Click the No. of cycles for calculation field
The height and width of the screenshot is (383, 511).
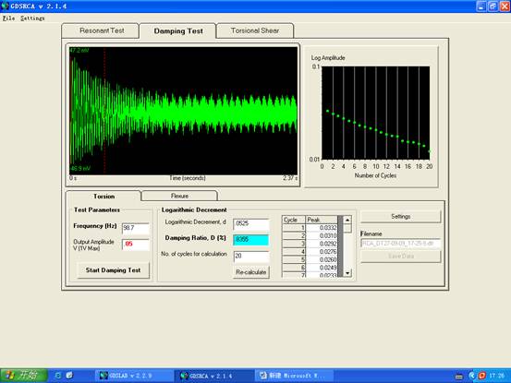[251, 256]
